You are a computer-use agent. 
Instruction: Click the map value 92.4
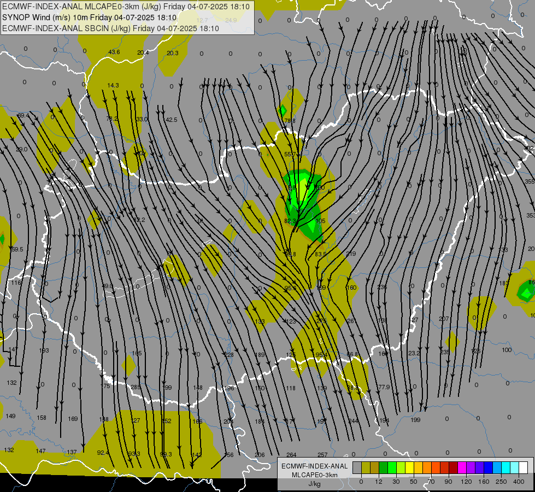(103, 453)
